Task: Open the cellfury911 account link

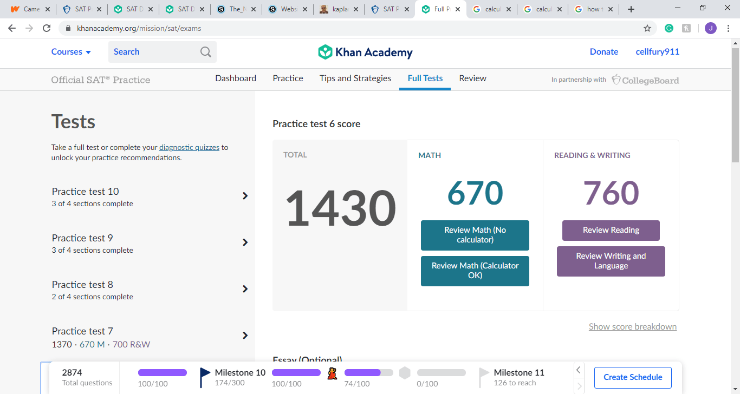Action: (658, 52)
